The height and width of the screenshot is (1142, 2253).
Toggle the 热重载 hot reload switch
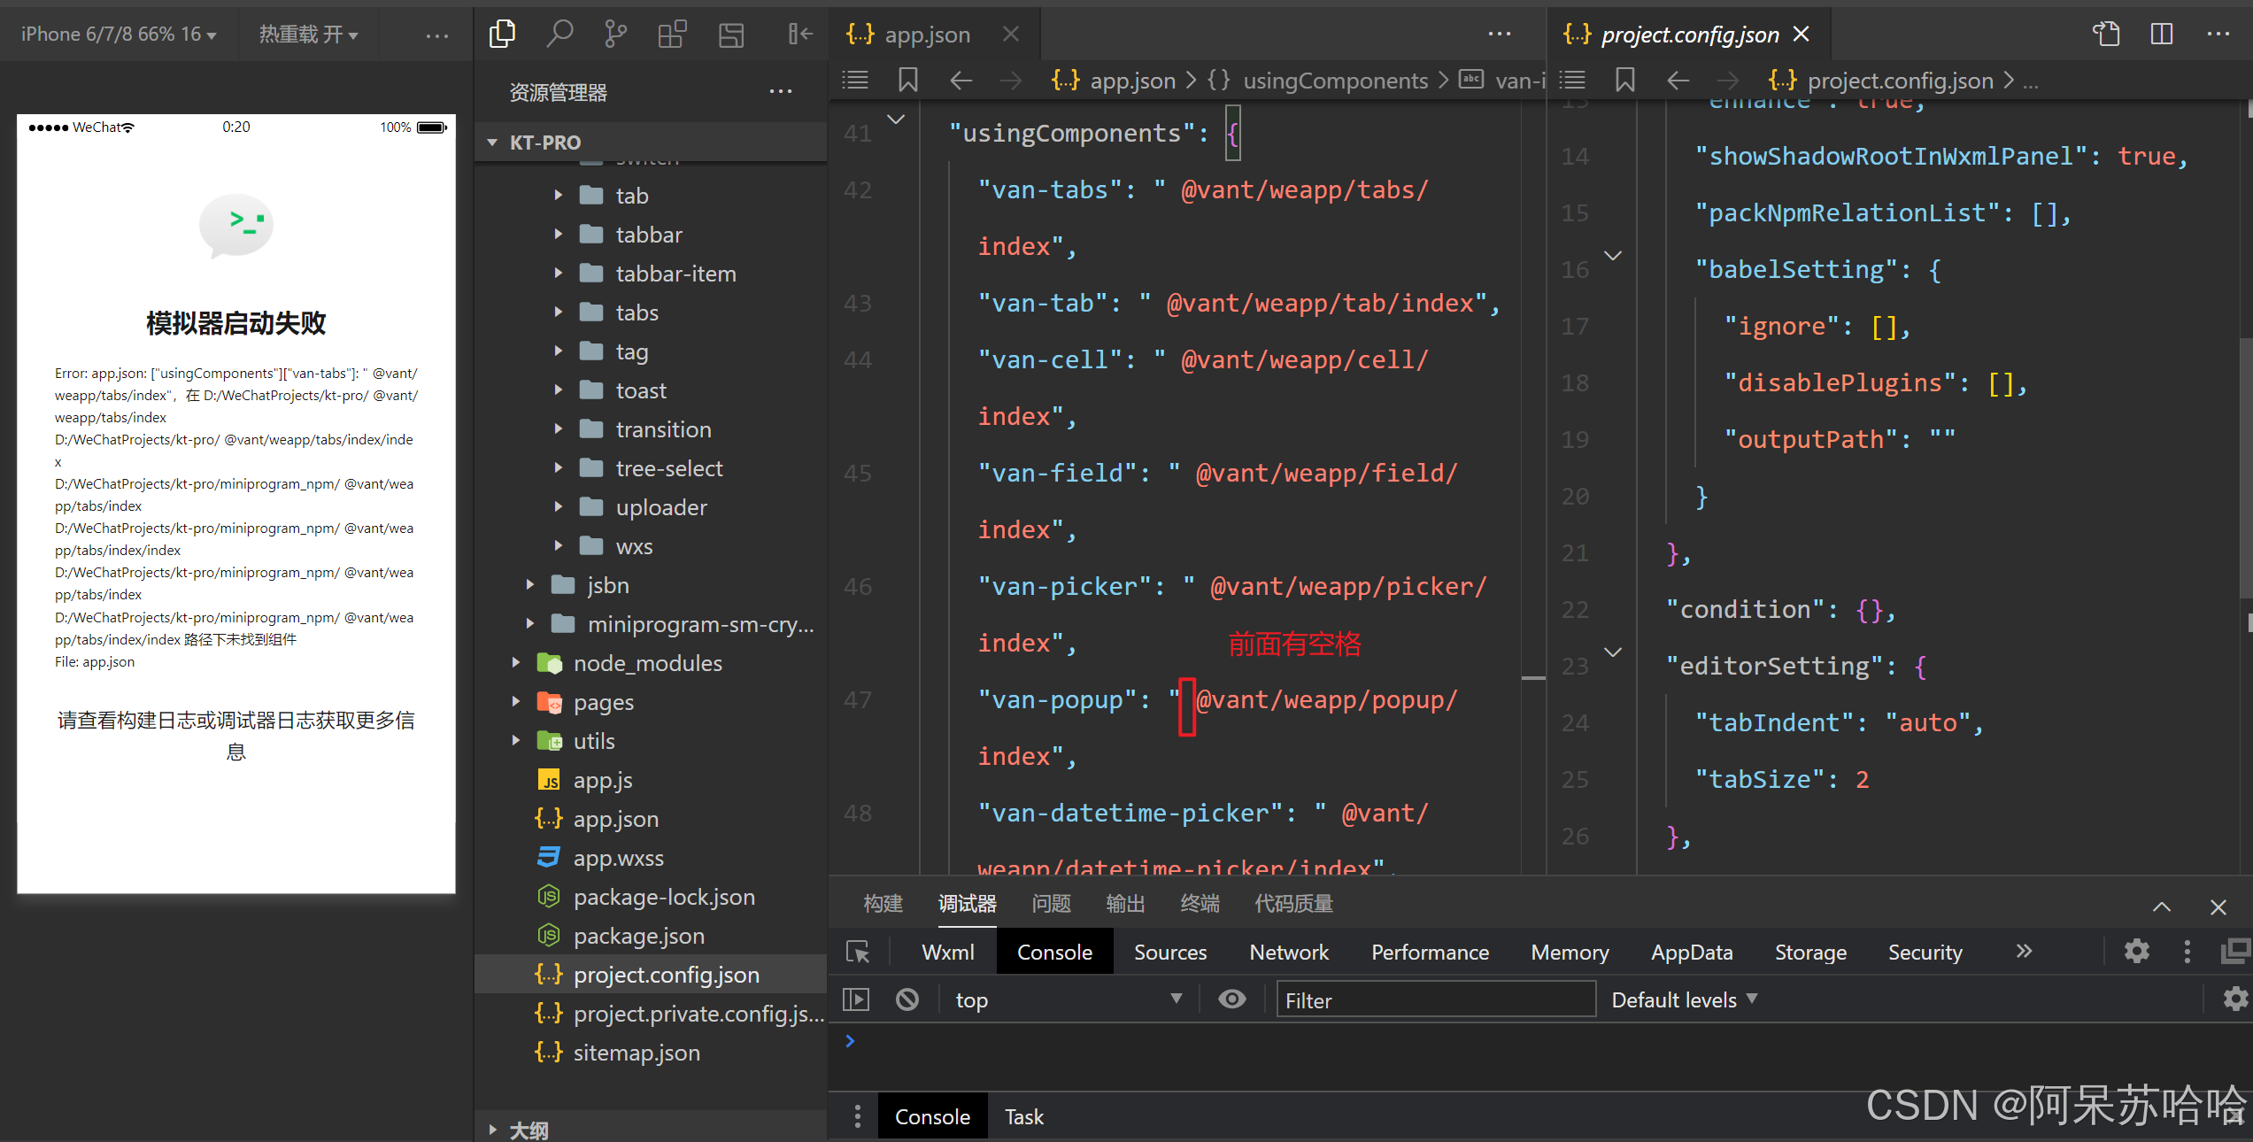[x=309, y=34]
